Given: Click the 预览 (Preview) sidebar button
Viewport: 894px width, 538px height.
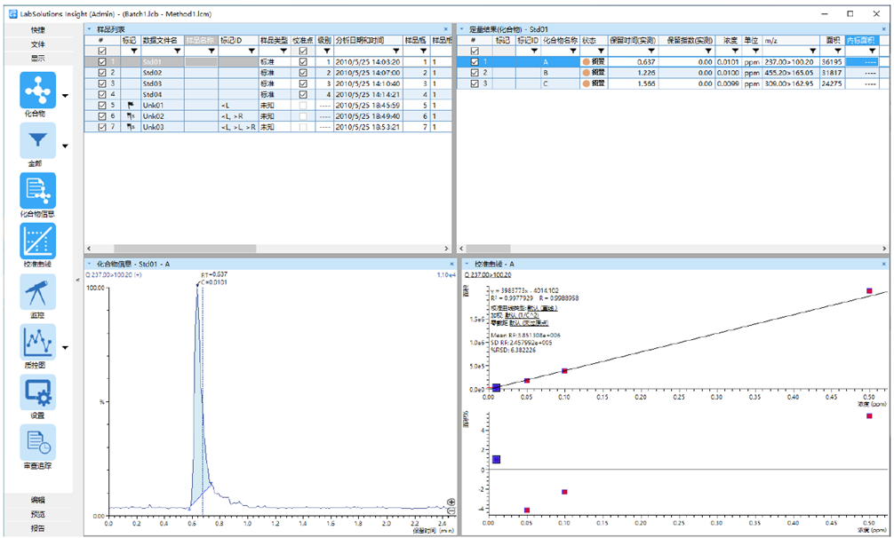Looking at the screenshot, I should (x=38, y=515).
